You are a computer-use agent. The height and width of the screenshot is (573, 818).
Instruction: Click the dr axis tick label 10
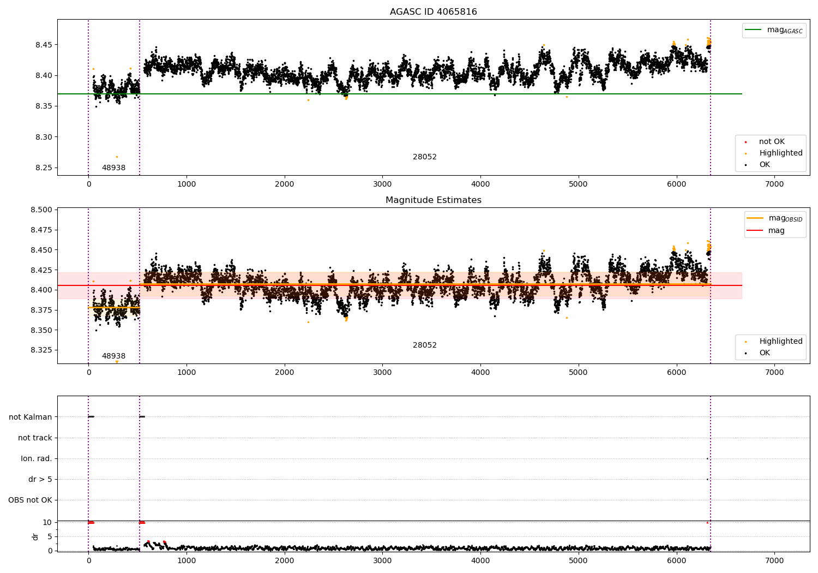pos(47,522)
